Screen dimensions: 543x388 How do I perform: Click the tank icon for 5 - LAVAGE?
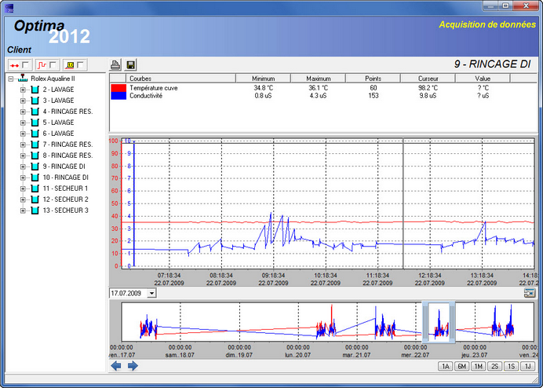(35, 123)
